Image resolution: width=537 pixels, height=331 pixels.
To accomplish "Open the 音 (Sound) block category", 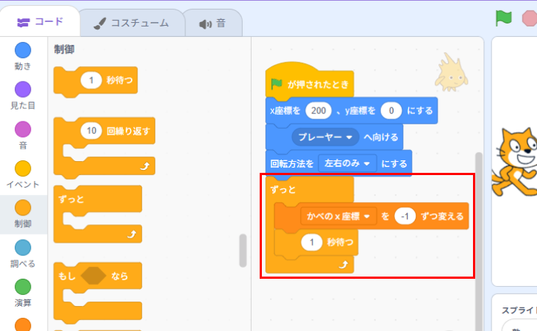I will point(23,129).
